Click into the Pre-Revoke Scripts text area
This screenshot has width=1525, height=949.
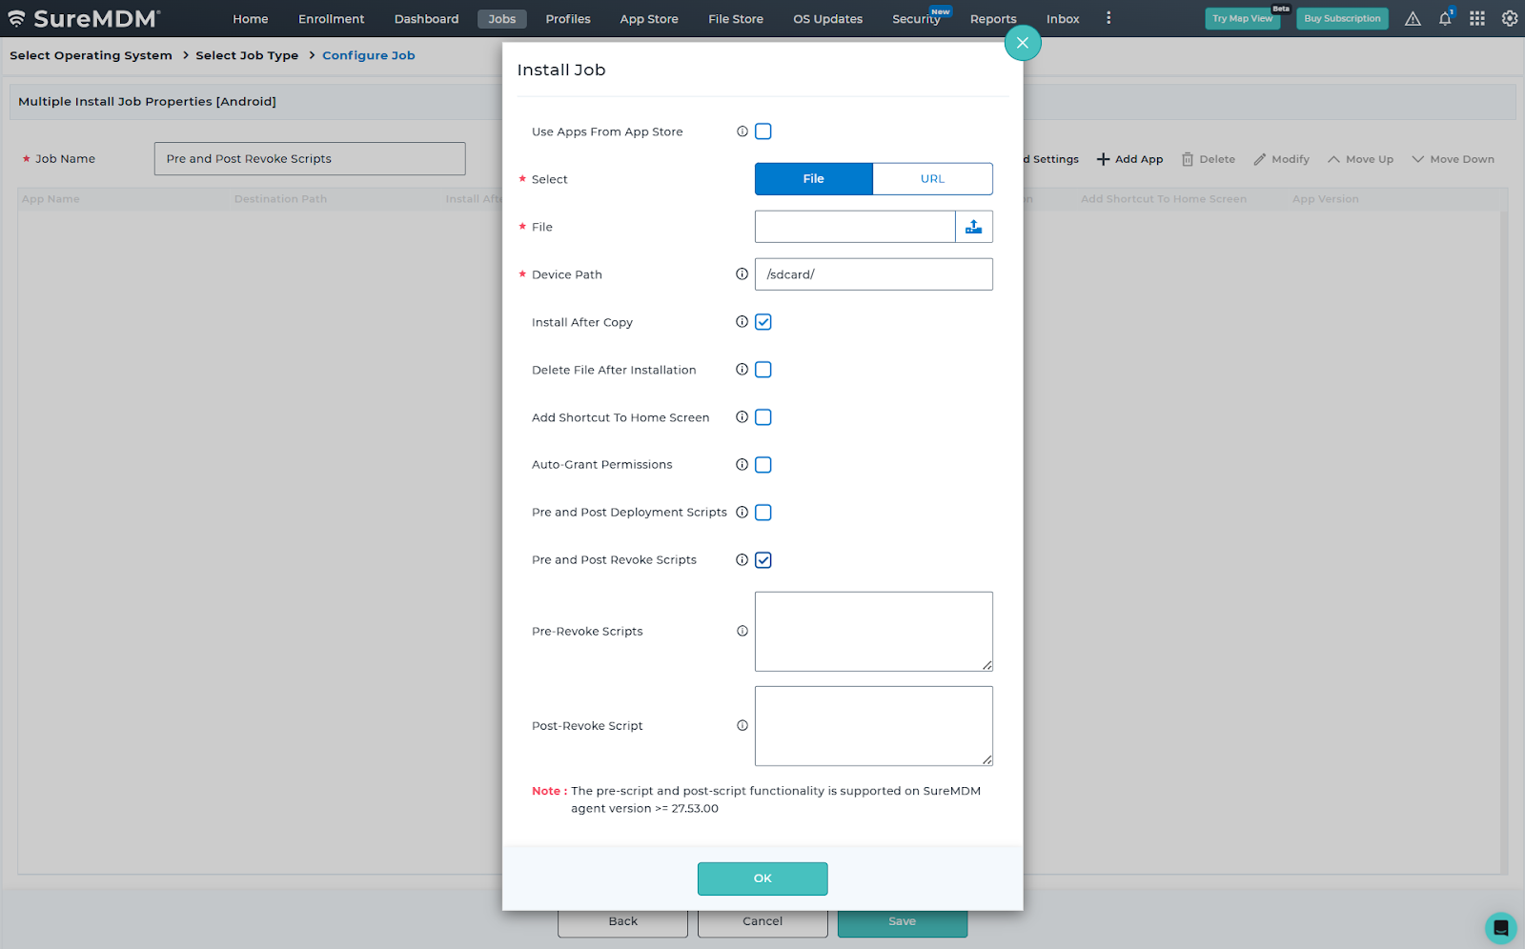873,631
